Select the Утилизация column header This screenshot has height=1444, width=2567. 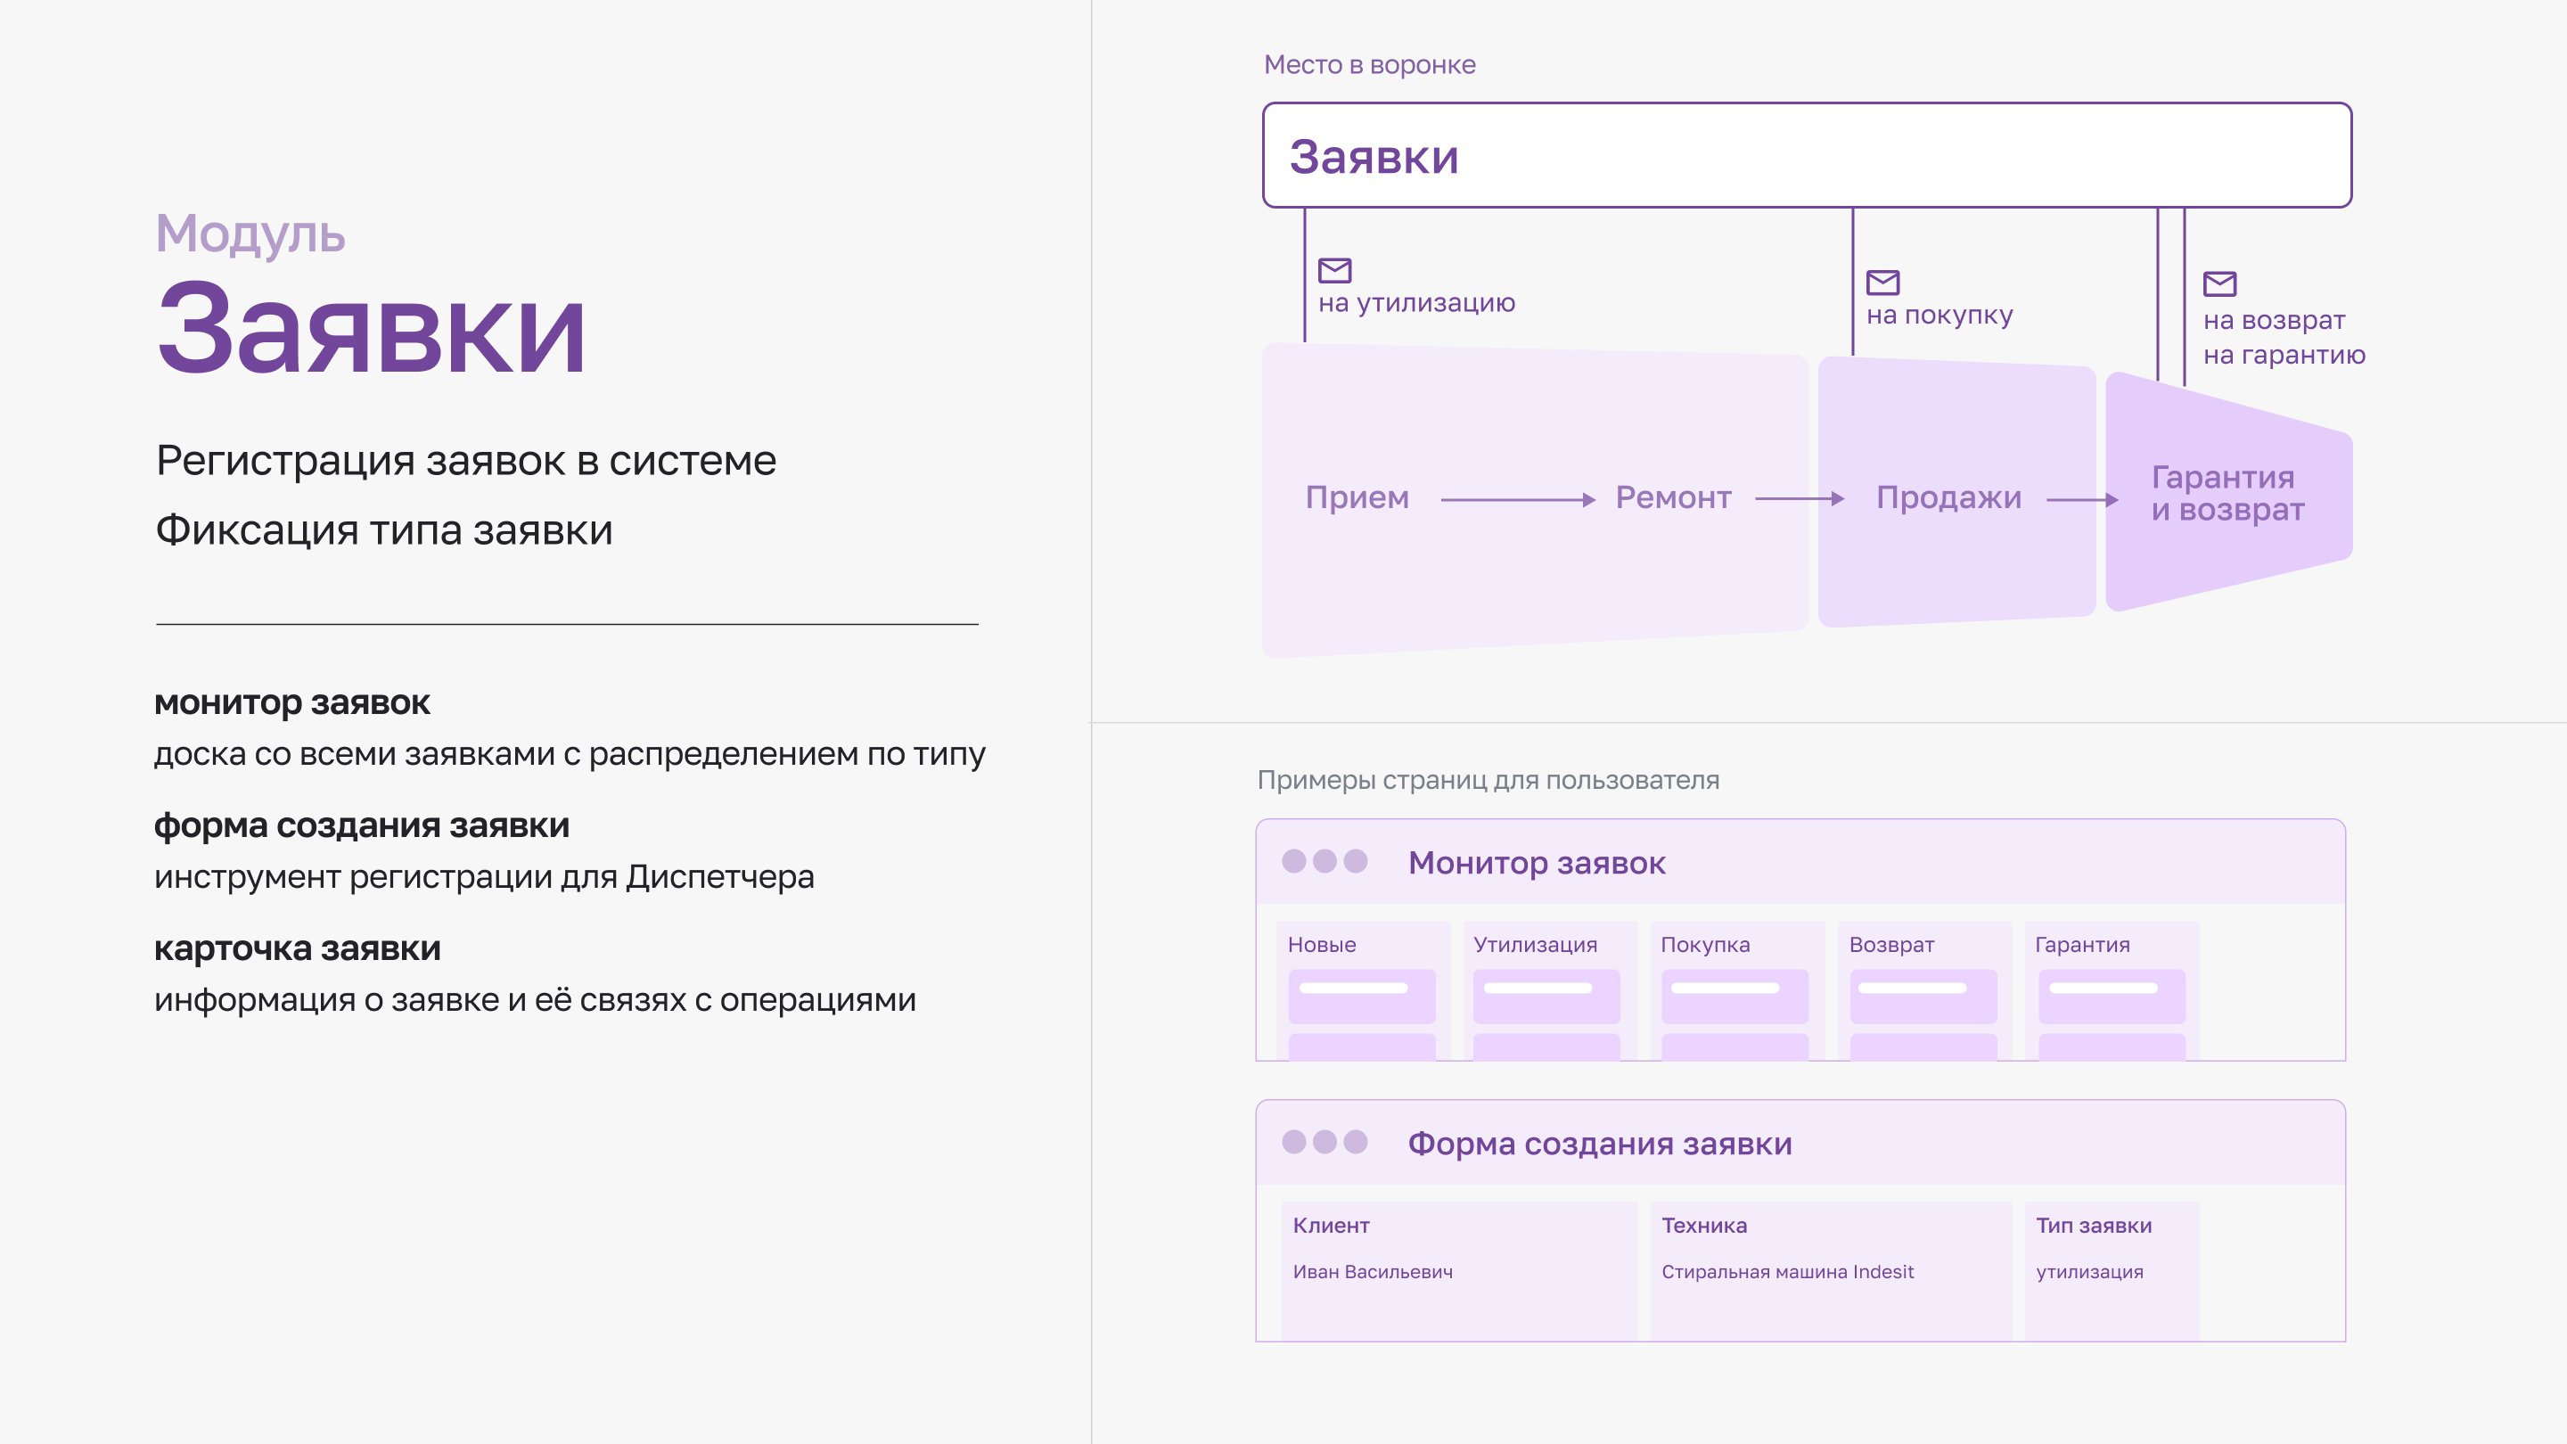tap(1535, 945)
